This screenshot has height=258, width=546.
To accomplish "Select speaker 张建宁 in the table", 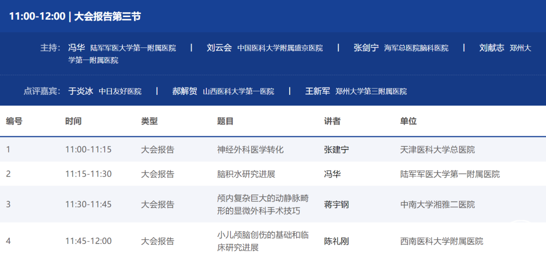I will [x=336, y=149].
